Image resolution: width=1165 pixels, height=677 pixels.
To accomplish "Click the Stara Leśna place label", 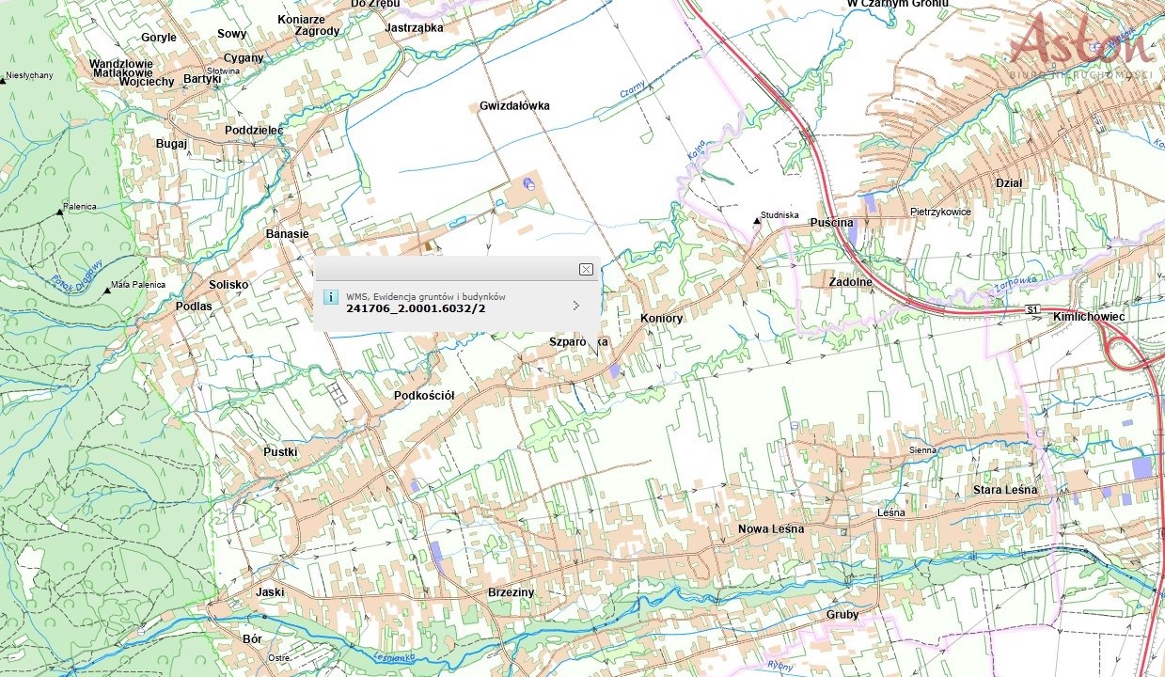I will [x=1005, y=490].
